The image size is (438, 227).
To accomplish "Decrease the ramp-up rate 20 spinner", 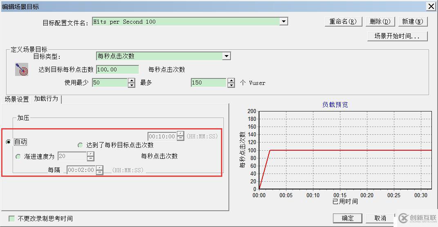I will pyautogui.click(x=91, y=158).
